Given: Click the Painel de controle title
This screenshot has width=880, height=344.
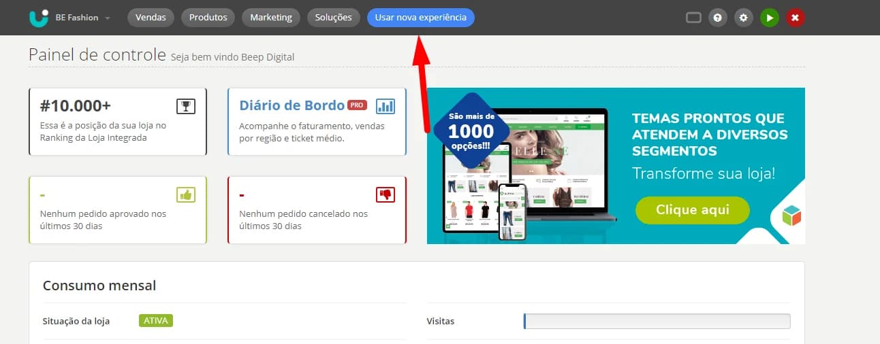Looking at the screenshot, I should tap(97, 54).
